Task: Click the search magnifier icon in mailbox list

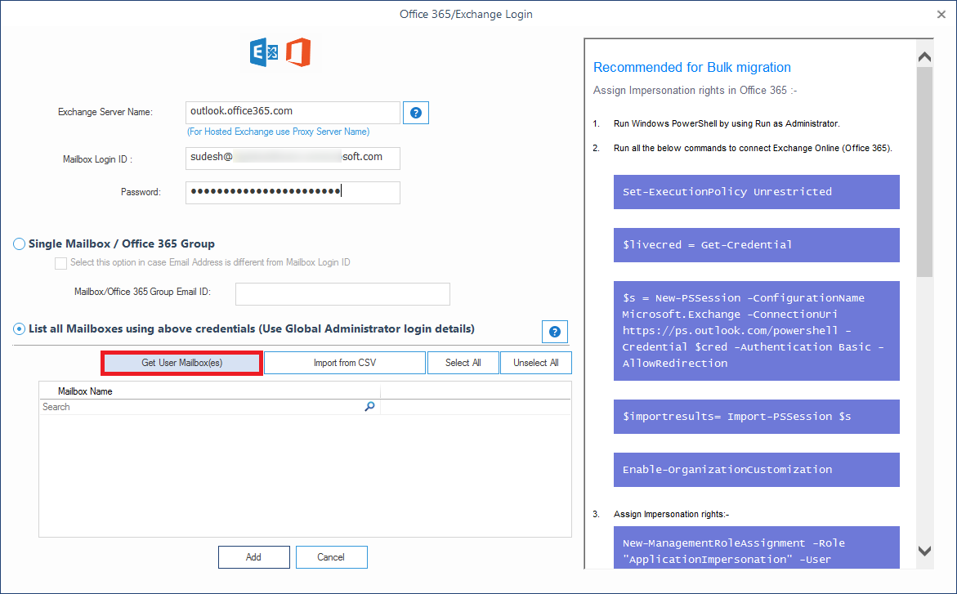Action: (369, 407)
